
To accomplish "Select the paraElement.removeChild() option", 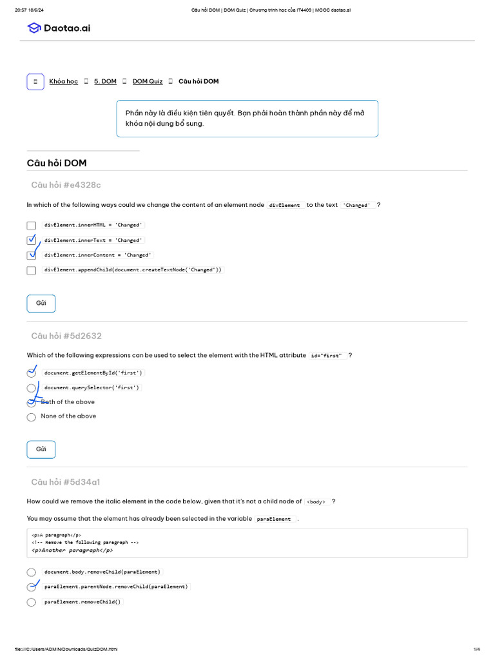I will tap(31, 603).
